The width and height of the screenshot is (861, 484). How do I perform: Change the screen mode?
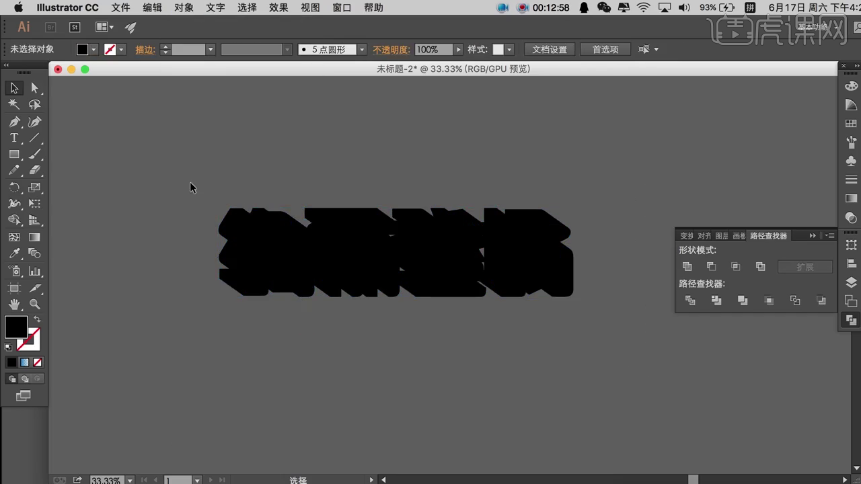(24, 396)
